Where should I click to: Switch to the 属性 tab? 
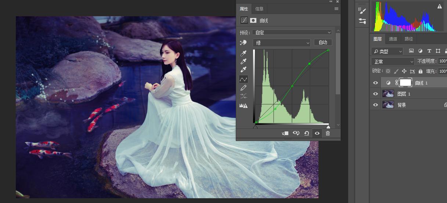(x=244, y=9)
